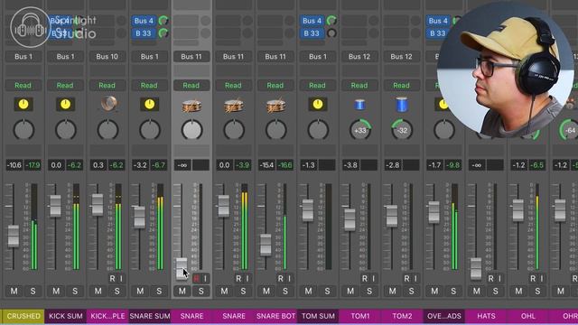Screen dimensions: 578x325
Task: Click the pan knob on KICK SUM strip
Action: tap(66, 130)
